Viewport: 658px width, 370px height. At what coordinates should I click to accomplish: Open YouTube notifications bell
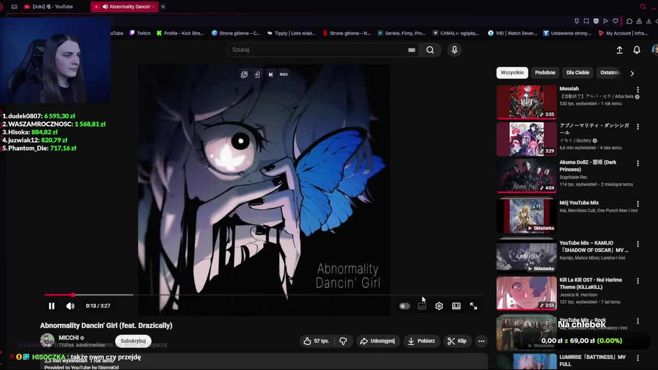[x=637, y=50]
